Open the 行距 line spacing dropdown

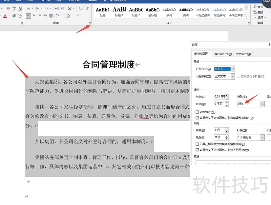coord(262,137)
